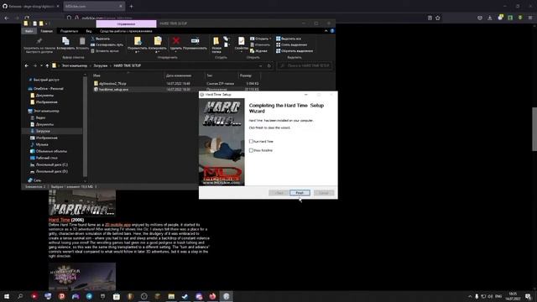Check the Run Hard Time checkbox
The width and height of the screenshot is (537, 302).
tap(251, 142)
